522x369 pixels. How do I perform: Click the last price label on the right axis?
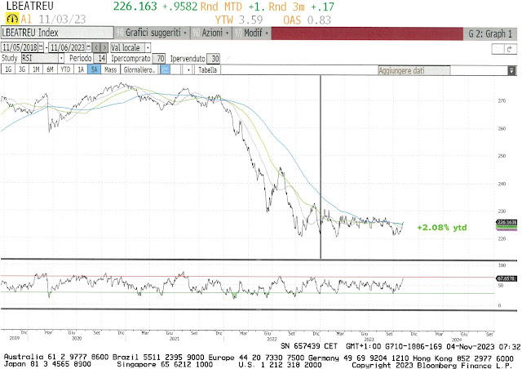[x=506, y=222]
